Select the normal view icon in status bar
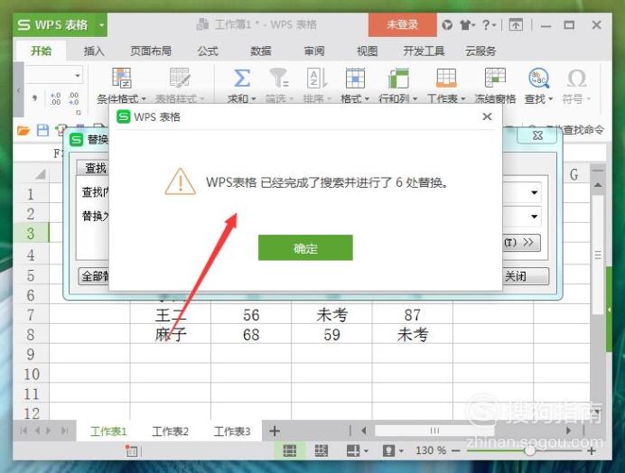 289,450
